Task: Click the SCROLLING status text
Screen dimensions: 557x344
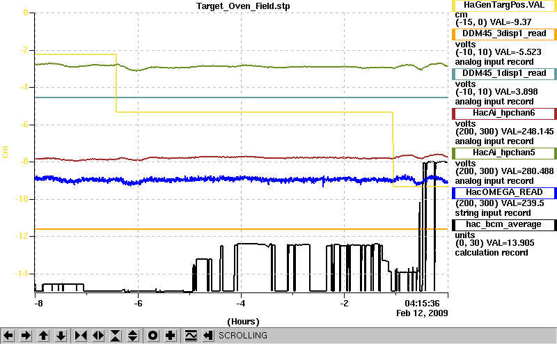Action: (x=242, y=336)
